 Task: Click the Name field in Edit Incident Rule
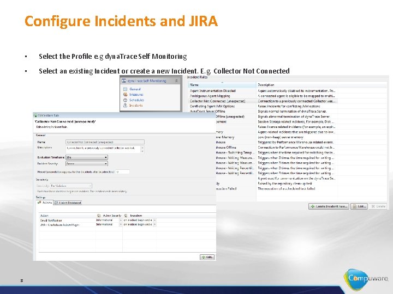point(105,142)
